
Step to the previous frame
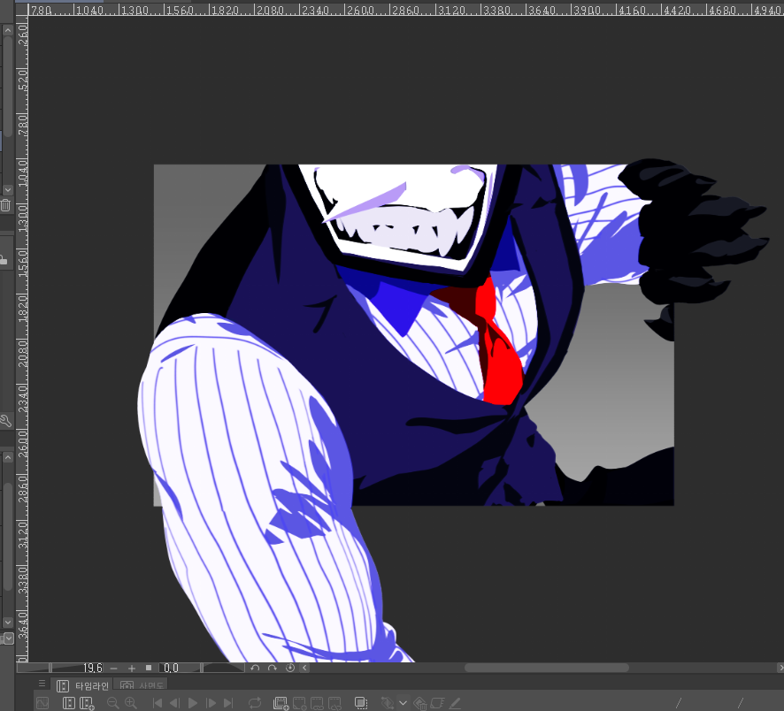(174, 703)
